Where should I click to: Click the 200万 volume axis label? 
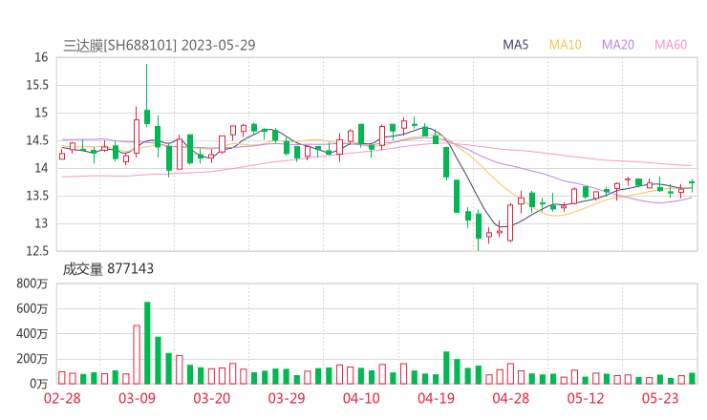[x=32, y=359]
